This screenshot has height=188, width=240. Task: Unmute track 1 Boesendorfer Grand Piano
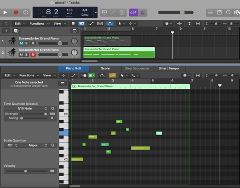point(21,43)
